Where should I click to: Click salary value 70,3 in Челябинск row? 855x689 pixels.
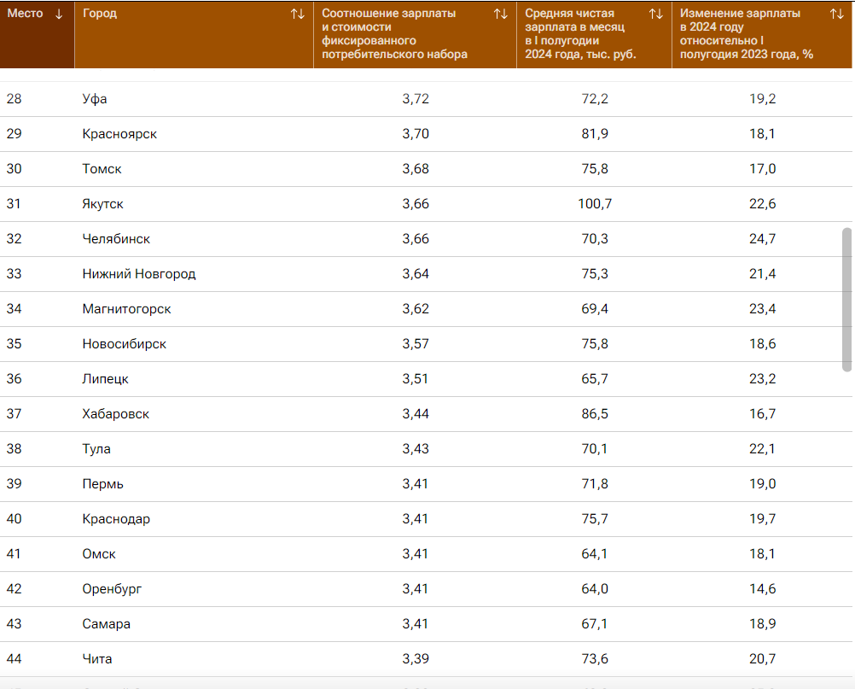tap(595, 238)
